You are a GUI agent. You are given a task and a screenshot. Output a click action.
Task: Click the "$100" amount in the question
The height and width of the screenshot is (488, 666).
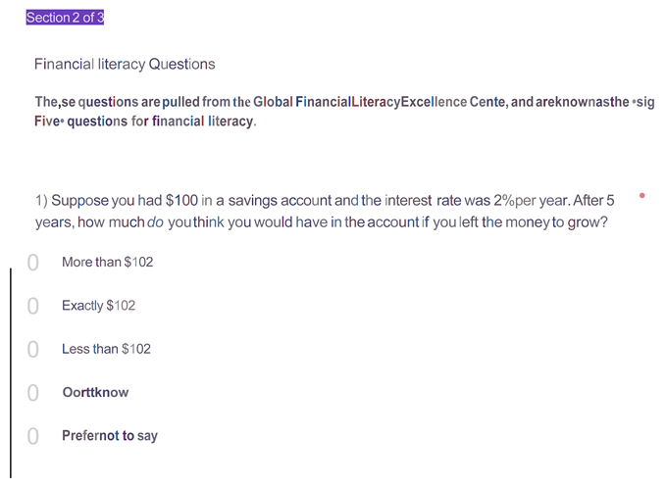click(182, 201)
